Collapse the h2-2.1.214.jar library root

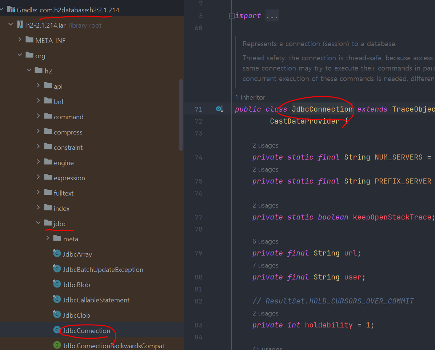coord(11,24)
